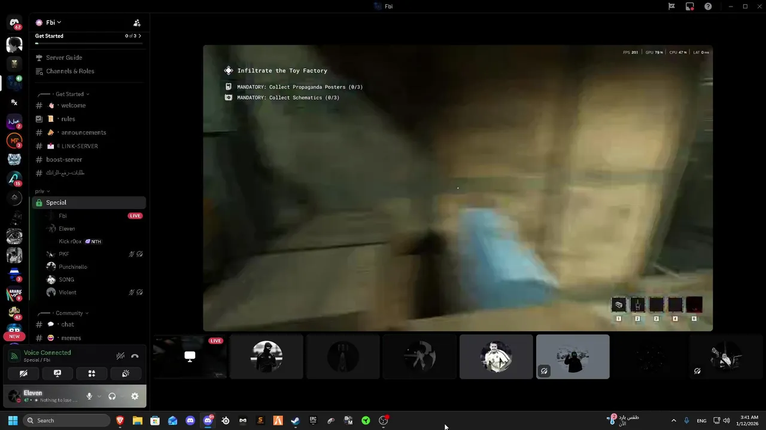Click the LIVE badge next to Fbi
This screenshot has width=766, height=430.
135,216
